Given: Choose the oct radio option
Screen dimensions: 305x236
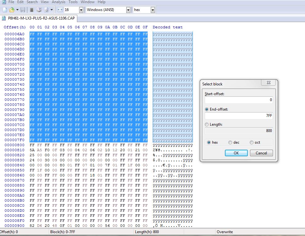Looking at the screenshot, I should [x=252, y=142].
